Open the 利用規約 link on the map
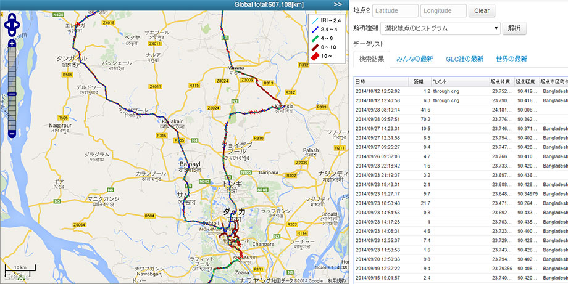Viewport: 568px width, 284px height. pos(336,281)
